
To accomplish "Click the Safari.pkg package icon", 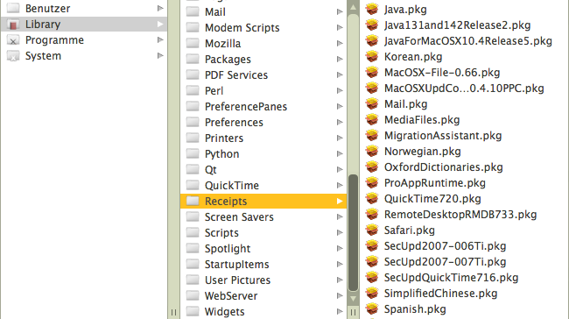I will (372, 230).
